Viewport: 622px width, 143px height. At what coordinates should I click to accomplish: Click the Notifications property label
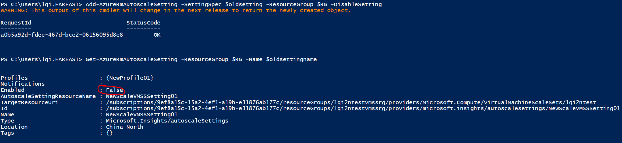(23, 84)
